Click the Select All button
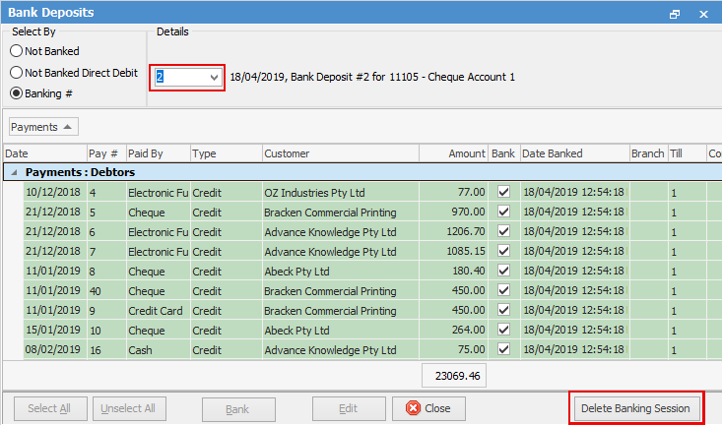722x425 pixels. click(50, 408)
